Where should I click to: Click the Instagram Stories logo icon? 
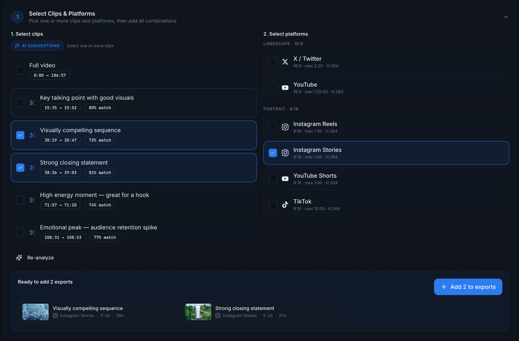coord(285,153)
